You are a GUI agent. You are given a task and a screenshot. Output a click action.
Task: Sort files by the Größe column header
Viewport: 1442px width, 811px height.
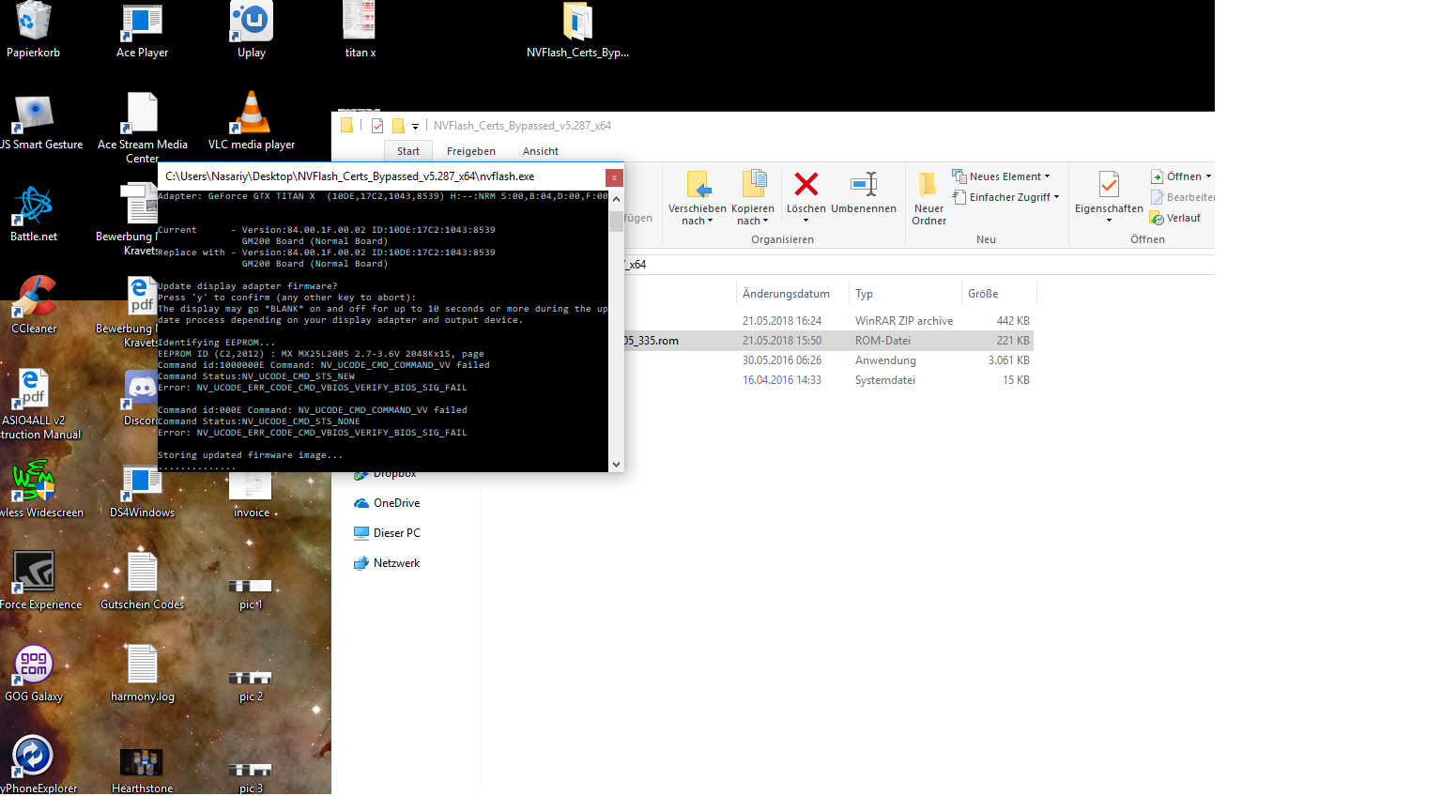(x=999, y=294)
